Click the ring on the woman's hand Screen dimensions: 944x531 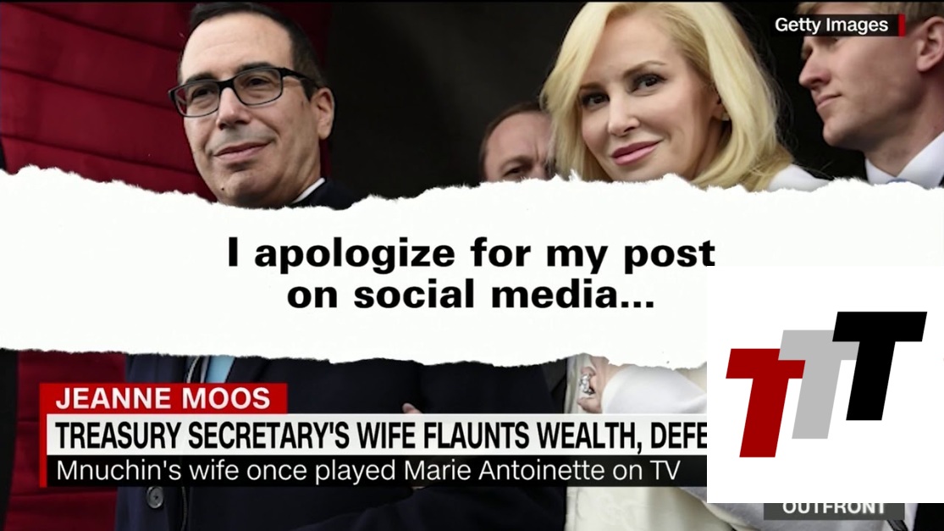pos(587,384)
